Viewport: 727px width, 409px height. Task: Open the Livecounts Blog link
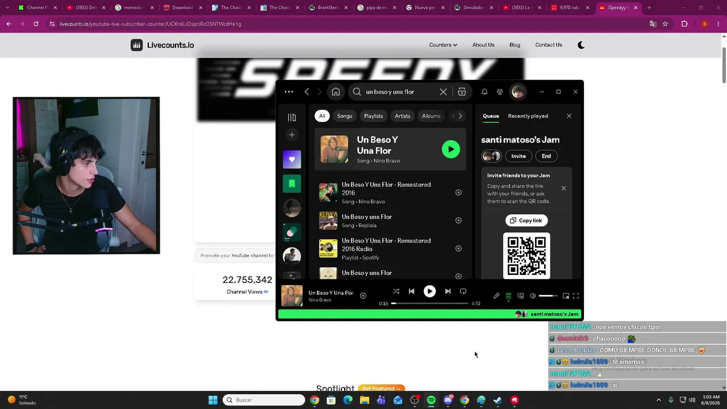tap(515, 45)
